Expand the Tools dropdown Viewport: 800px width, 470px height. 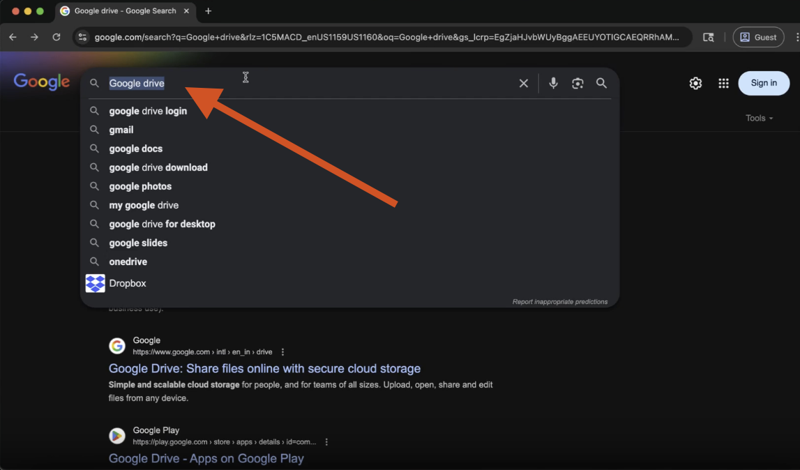click(759, 118)
